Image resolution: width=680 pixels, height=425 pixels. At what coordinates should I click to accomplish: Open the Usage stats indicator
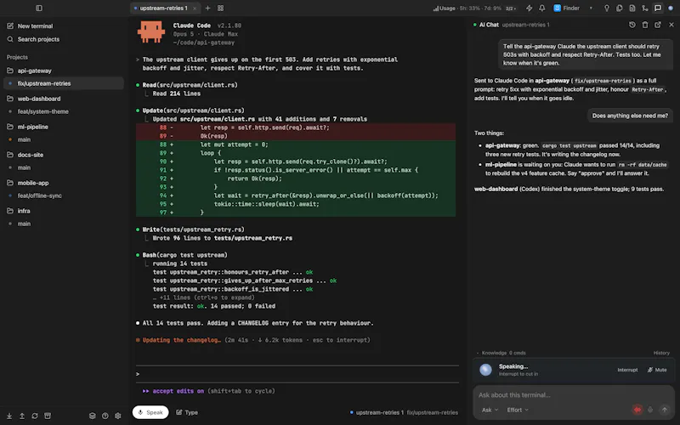[x=474, y=8]
